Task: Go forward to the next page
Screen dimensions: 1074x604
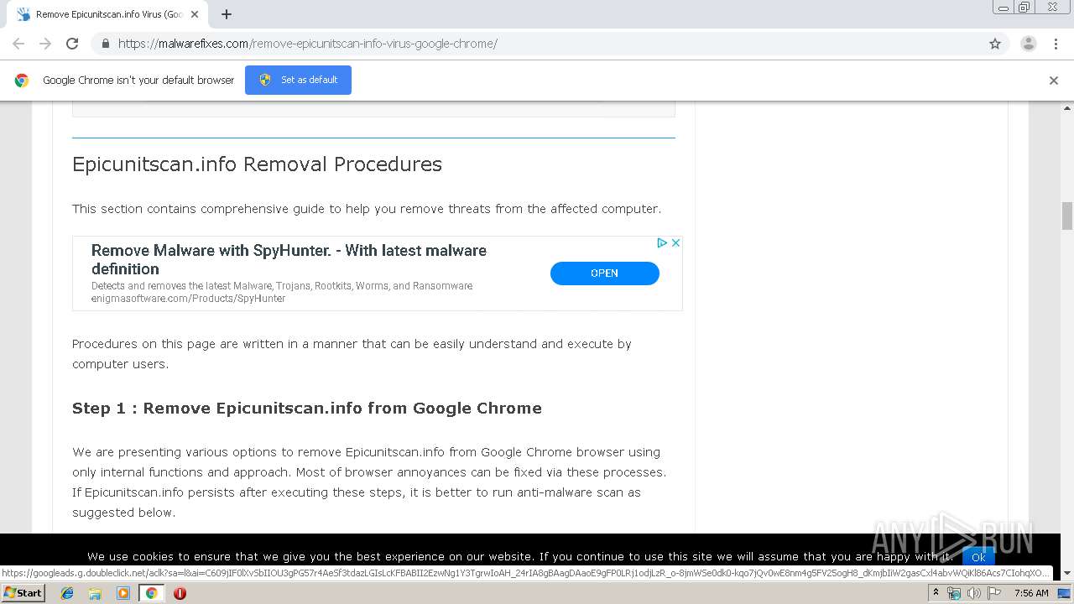Action: coord(45,44)
